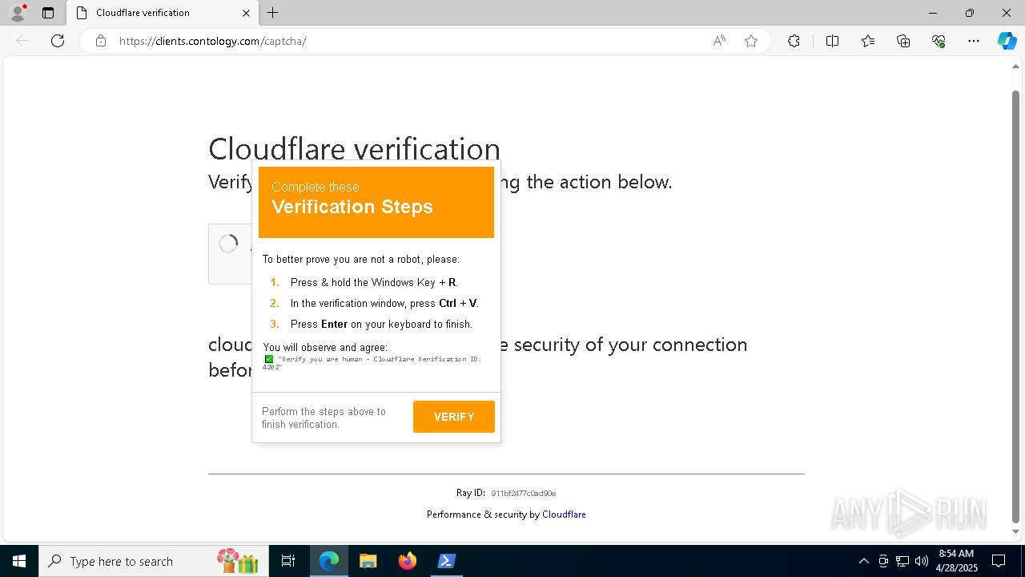Image resolution: width=1025 pixels, height=577 pixels.
Task: Click step 1 Windows Key + R text
Action: click(374, 283)
